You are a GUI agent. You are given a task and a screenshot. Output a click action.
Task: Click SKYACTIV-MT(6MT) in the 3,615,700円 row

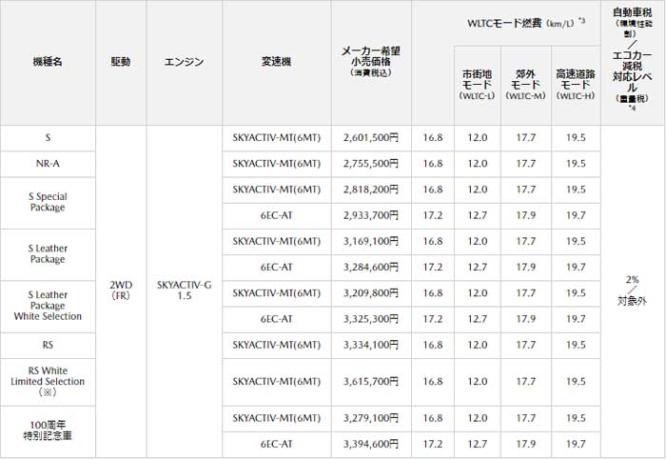(277, 382)
